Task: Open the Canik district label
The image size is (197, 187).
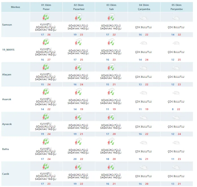Action: coord(6,174)
